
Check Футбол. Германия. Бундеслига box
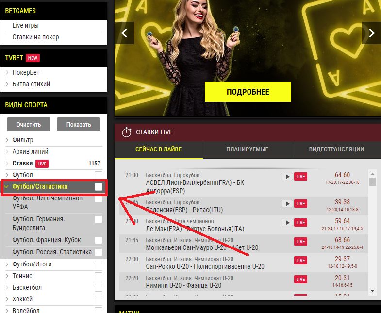point(99,219)
